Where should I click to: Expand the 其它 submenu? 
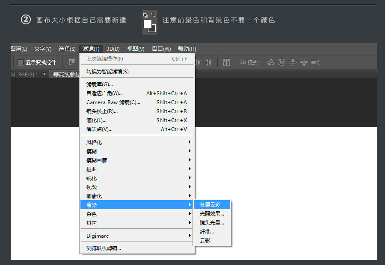tap(137, 223)
